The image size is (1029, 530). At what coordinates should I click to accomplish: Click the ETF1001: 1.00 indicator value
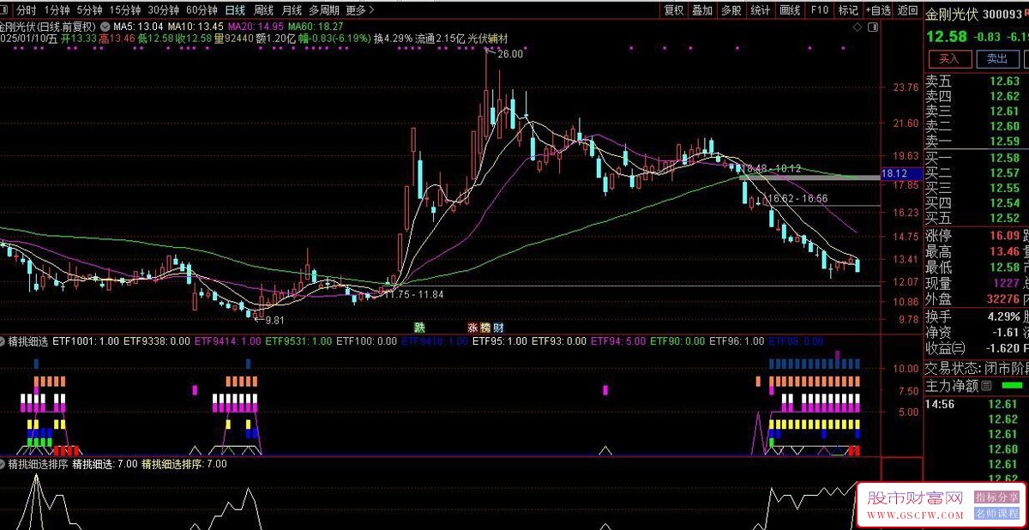[x=86, y=341]
